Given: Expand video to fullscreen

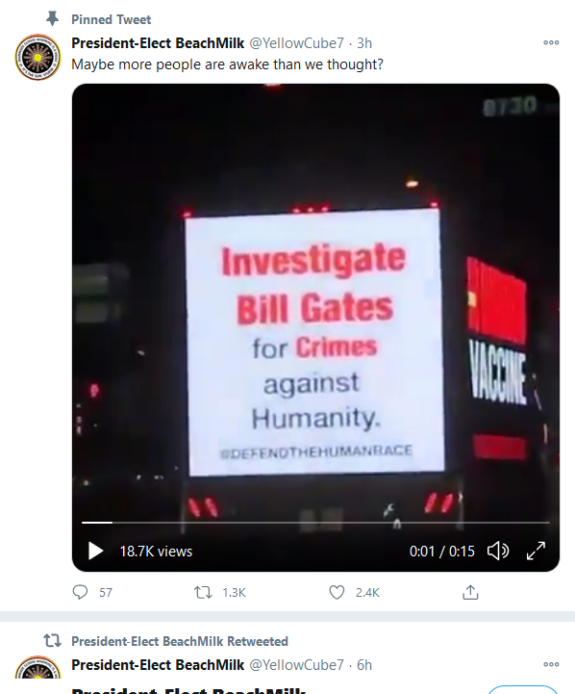Looking at the screenshot, I should coord(536,551).
